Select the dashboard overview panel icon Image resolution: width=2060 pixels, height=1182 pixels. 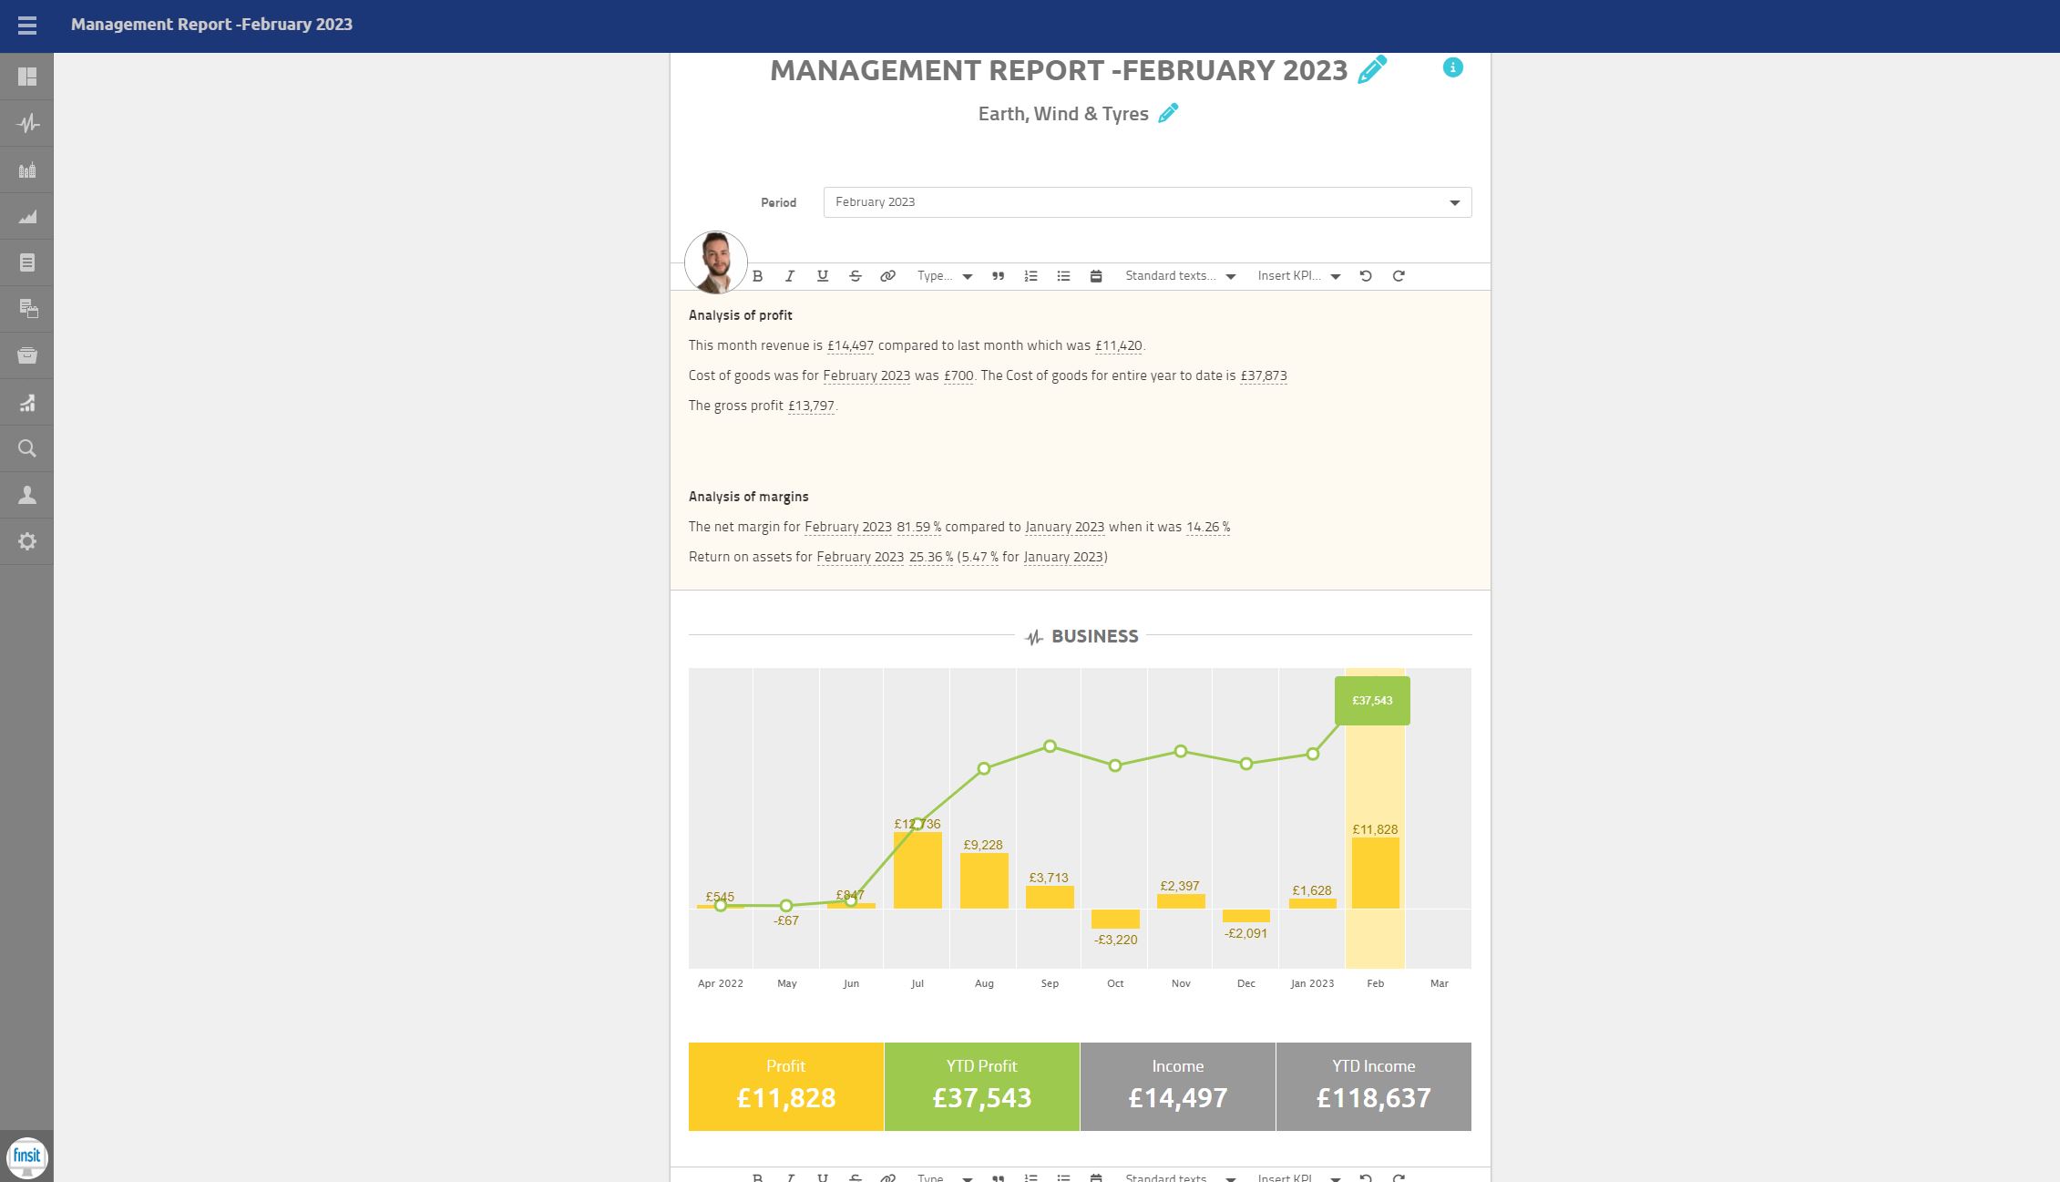pyautogui.click(x=27, y=77)
